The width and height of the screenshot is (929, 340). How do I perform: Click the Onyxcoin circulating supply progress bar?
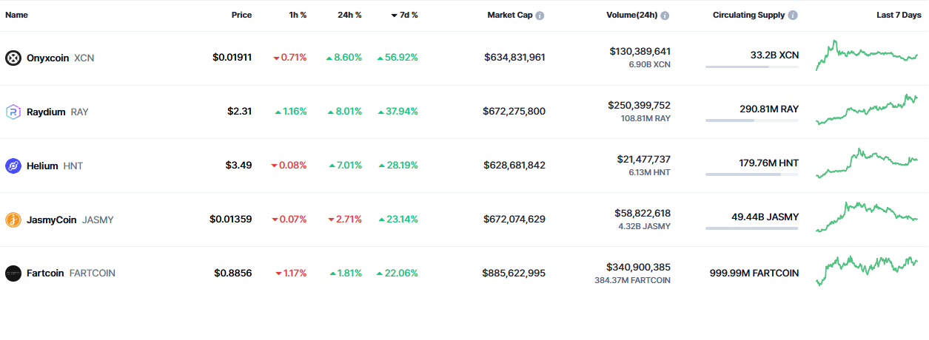click(752, 67)
